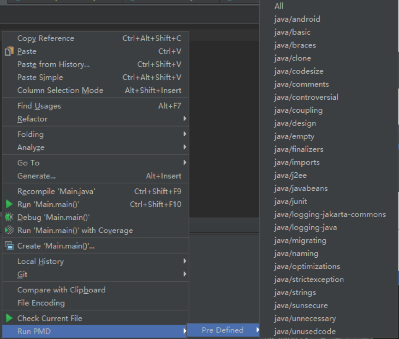399x339 pixels.
Task: Select the java/comments ruleset
Action: click(x=329, y=84)
